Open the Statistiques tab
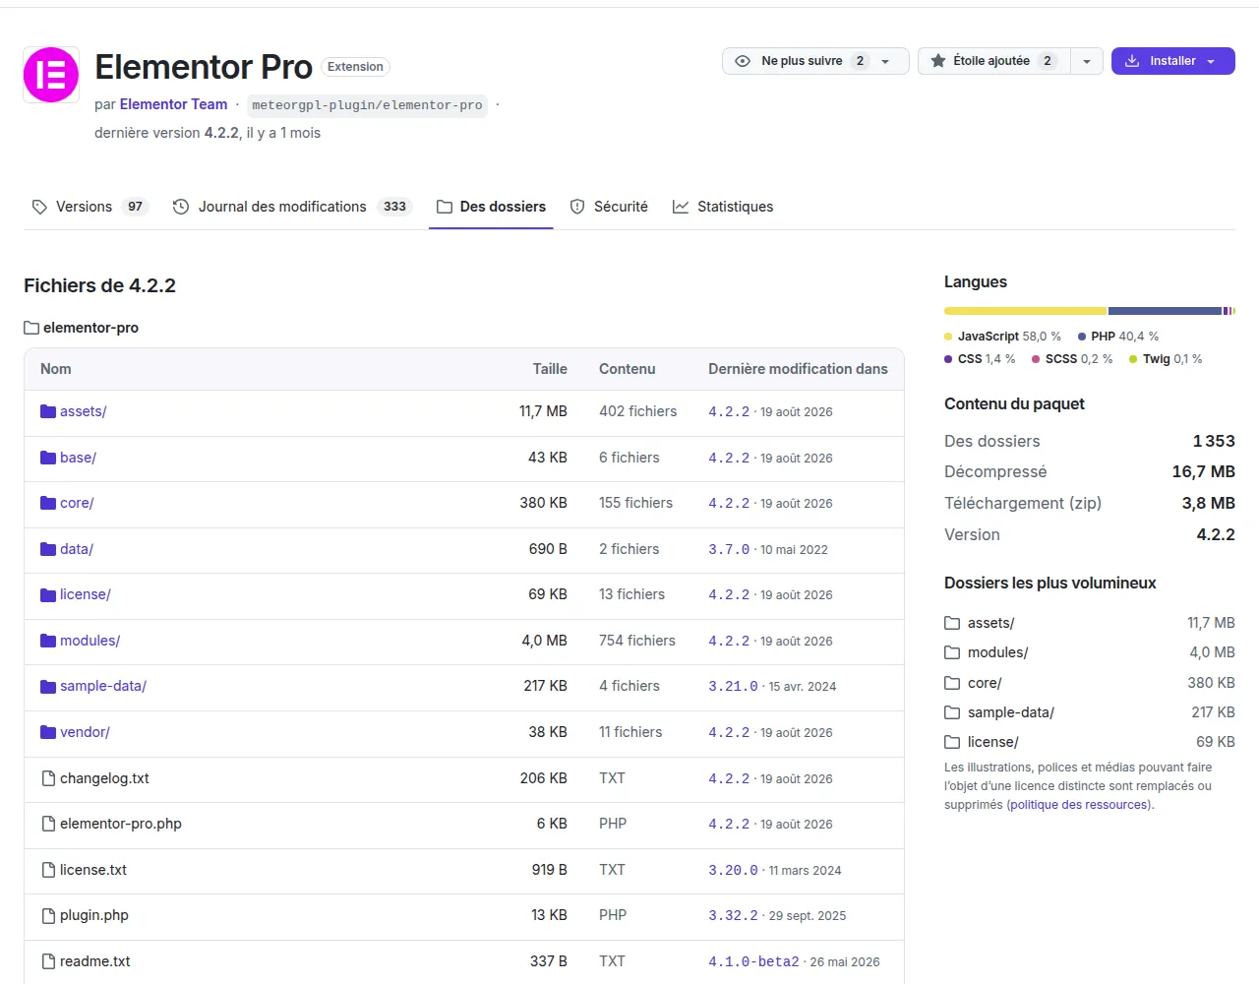 pyautogui.click(x=723, y=207)
